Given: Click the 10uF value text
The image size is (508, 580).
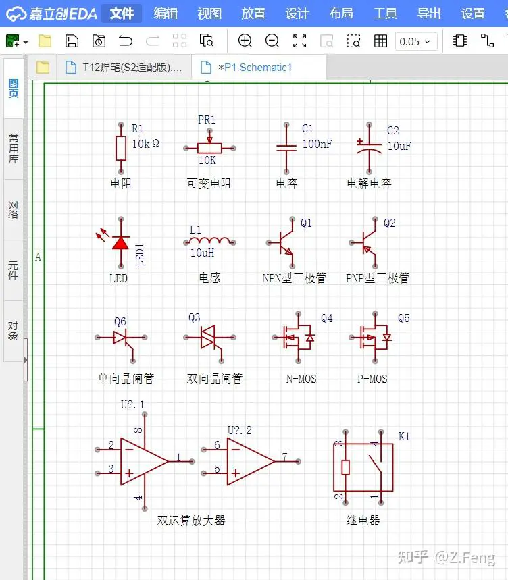Looking at the screenshot, I should point(399,146).
